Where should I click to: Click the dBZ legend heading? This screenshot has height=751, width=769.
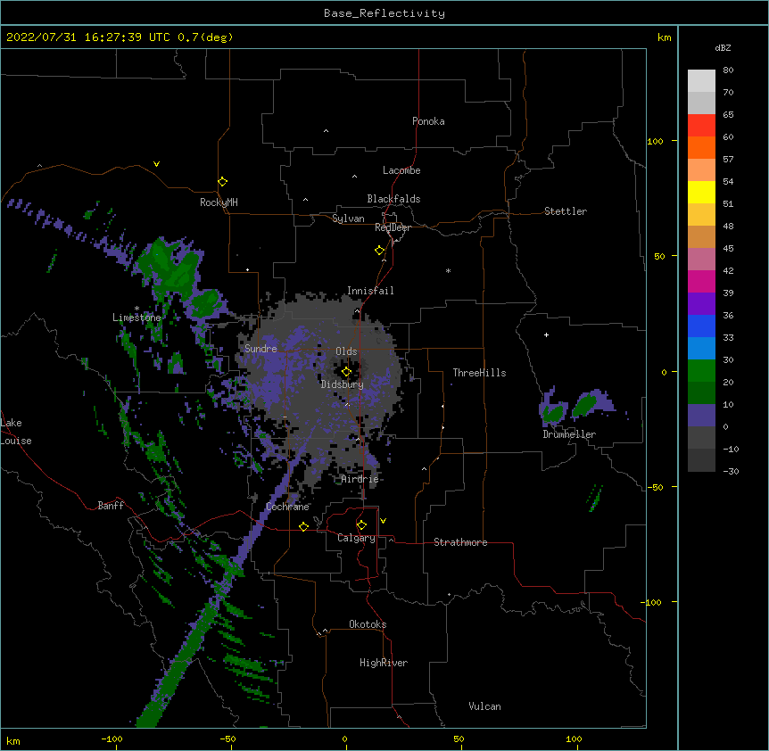pos(723,47)
